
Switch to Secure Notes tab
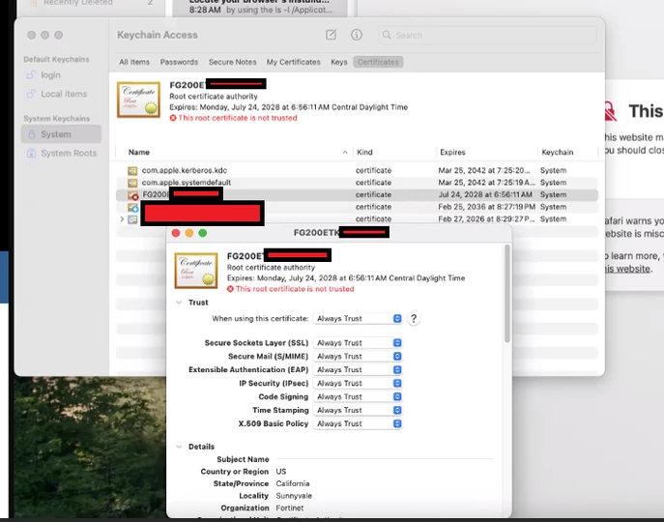pos(233,62)
